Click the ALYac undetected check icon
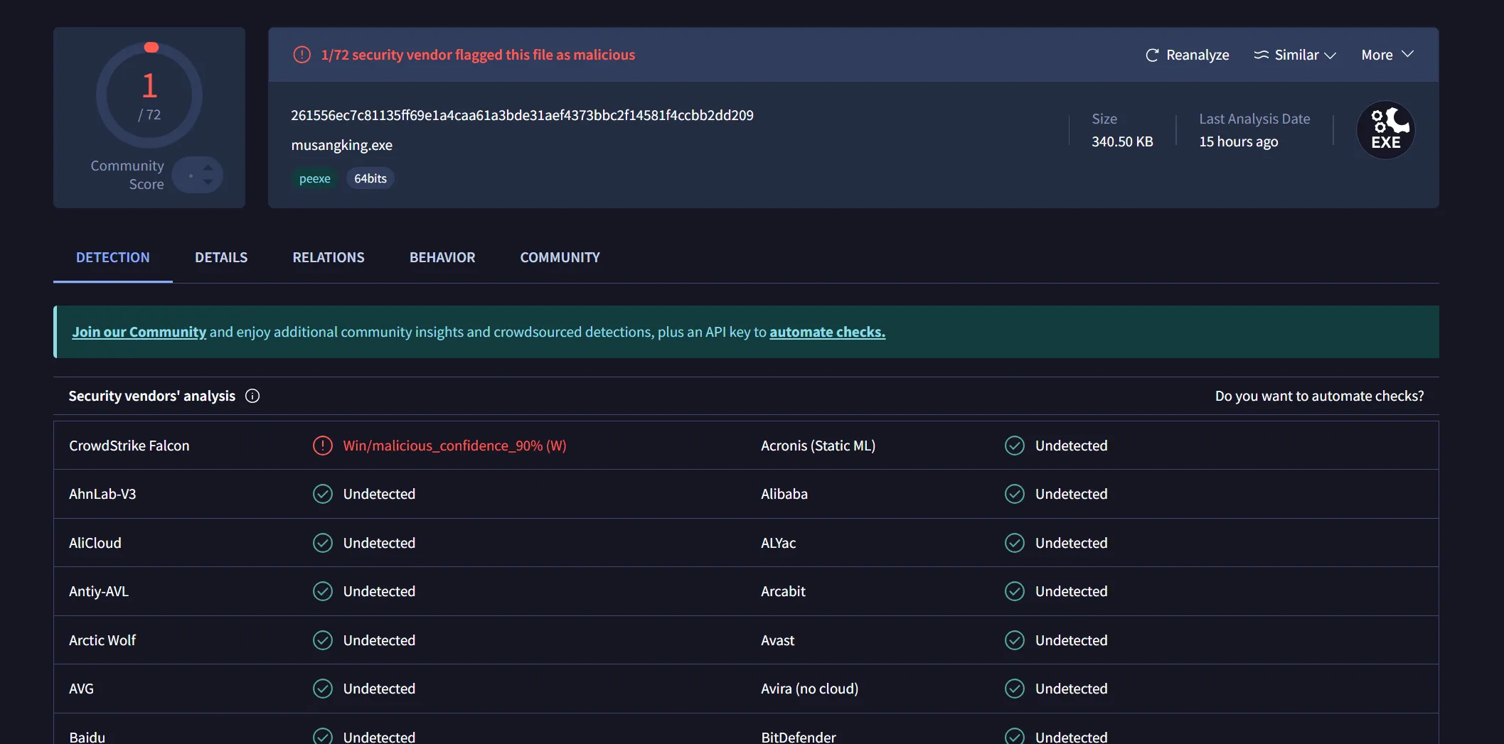The width and height of the screenshot is (1504, 744). click(x=1015, y=543)
